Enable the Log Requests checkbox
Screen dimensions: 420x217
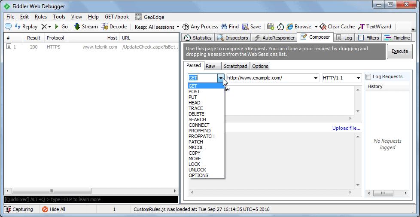[x=368, y=77]
